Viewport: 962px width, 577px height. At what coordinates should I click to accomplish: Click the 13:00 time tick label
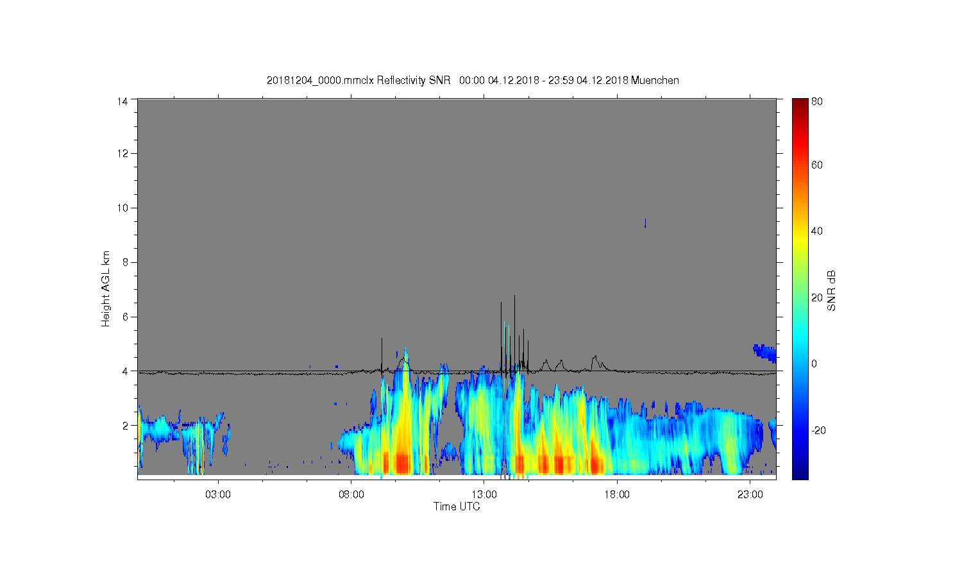coord(484,494)
